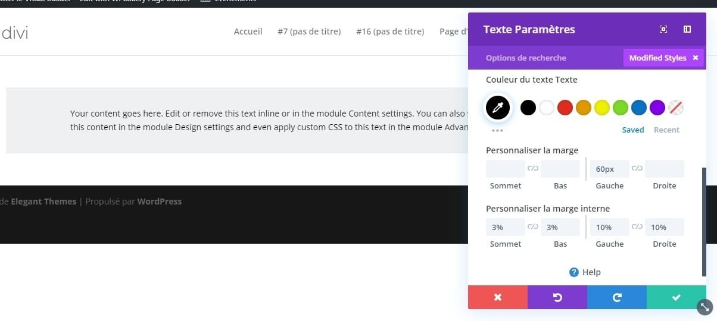Screen dimensions: 717x321
Task: Toggle link between top and bottom margin
Action: tap(533, 169)
